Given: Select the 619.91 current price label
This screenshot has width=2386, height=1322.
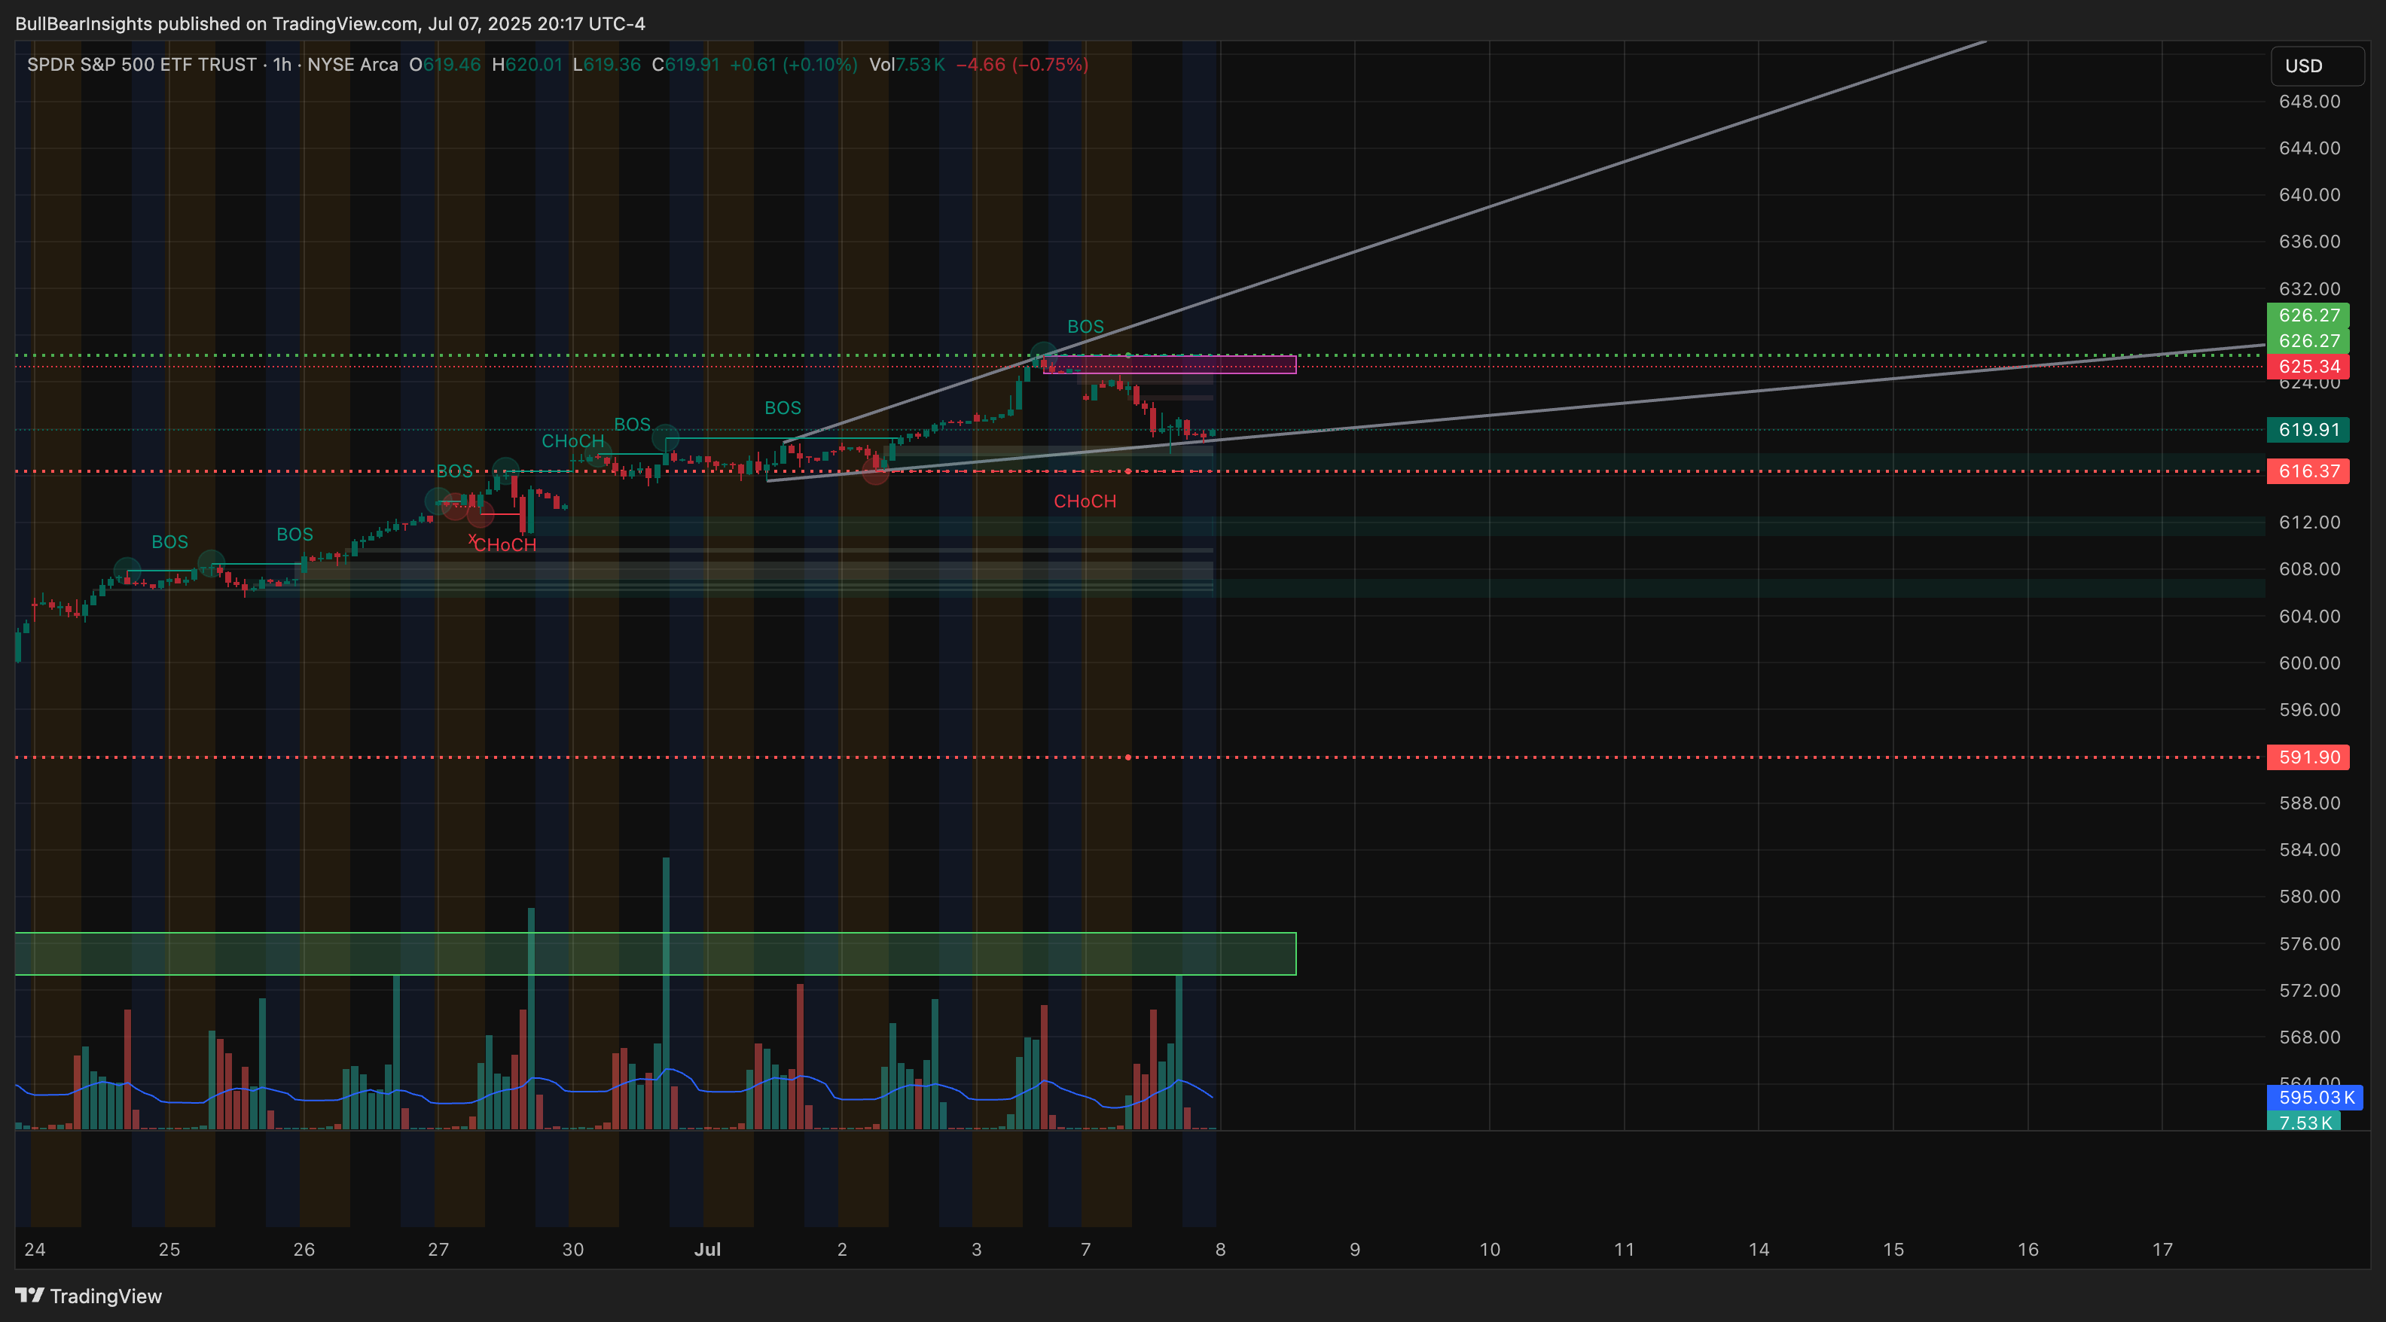Looking at the screenshot, I should click(x=2307, y=430).
